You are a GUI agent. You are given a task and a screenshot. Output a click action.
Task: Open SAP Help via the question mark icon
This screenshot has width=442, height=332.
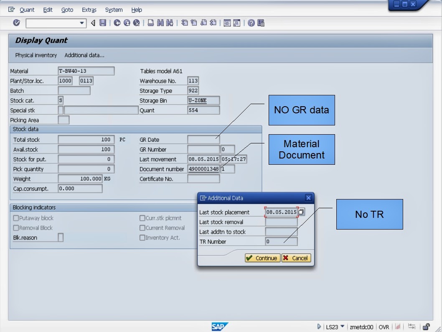coord(251,23)
